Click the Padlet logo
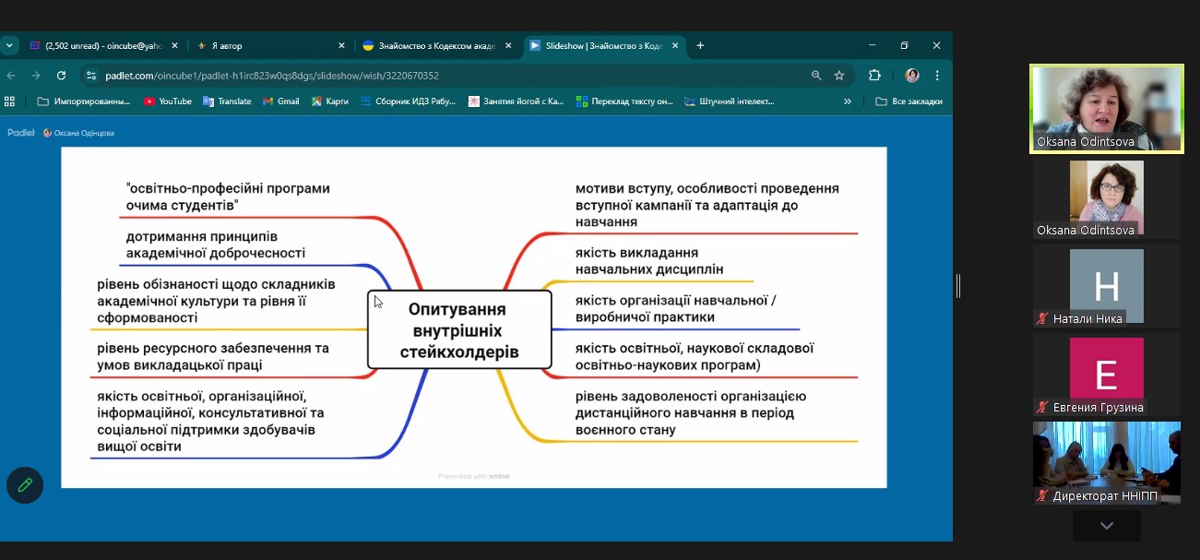This screenshot has width=1200, height=560. 21,133
